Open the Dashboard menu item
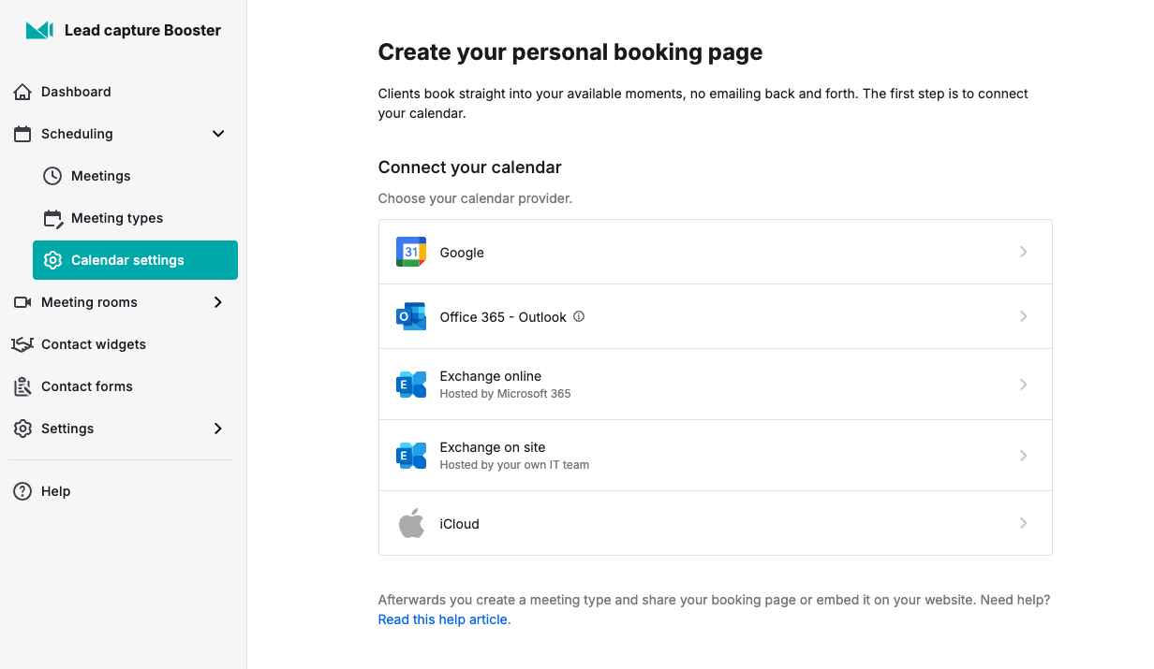 121,92
